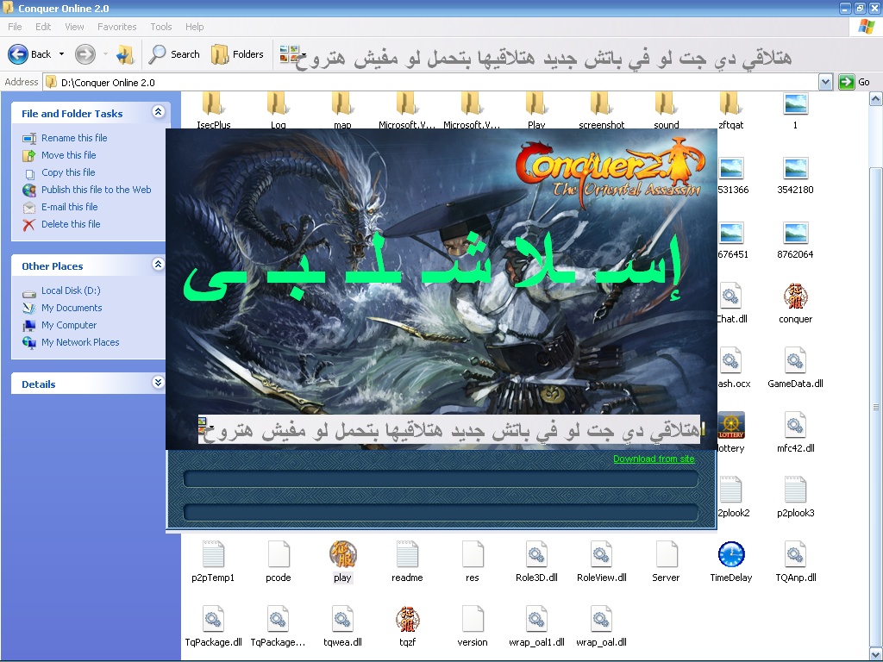Collapse the File and Folder Tasks panel
The width and height of the screenshot is (883, 662).
159,112
